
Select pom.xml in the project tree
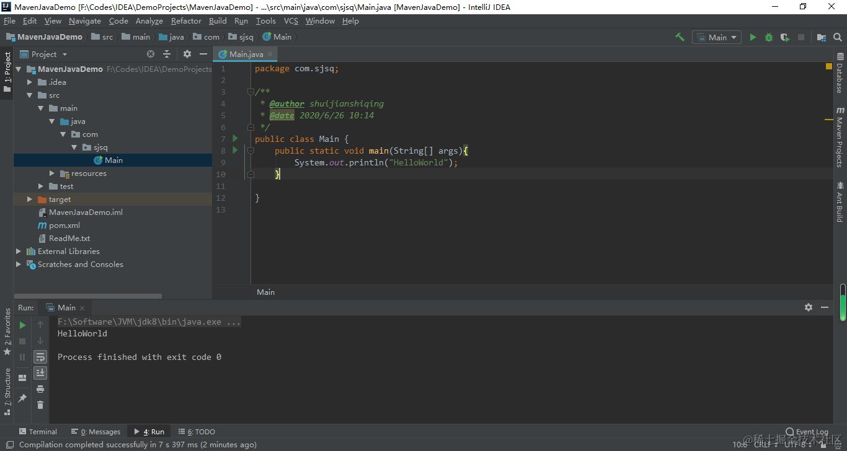click(59, 225)
